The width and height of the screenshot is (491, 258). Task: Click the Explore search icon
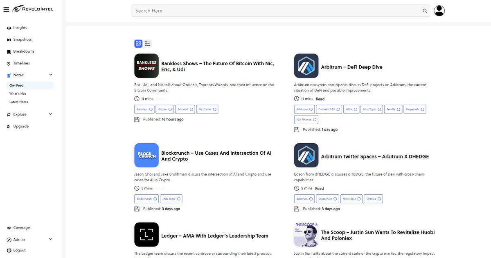(9, 115)
